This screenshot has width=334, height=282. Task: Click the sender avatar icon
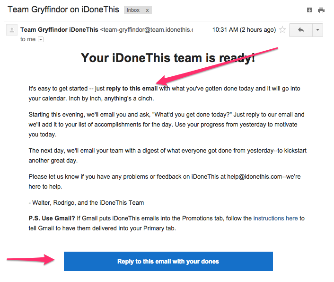[12, 30]
